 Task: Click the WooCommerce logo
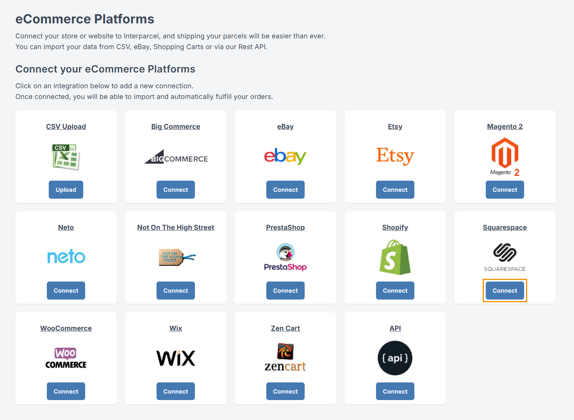[66, 358]
